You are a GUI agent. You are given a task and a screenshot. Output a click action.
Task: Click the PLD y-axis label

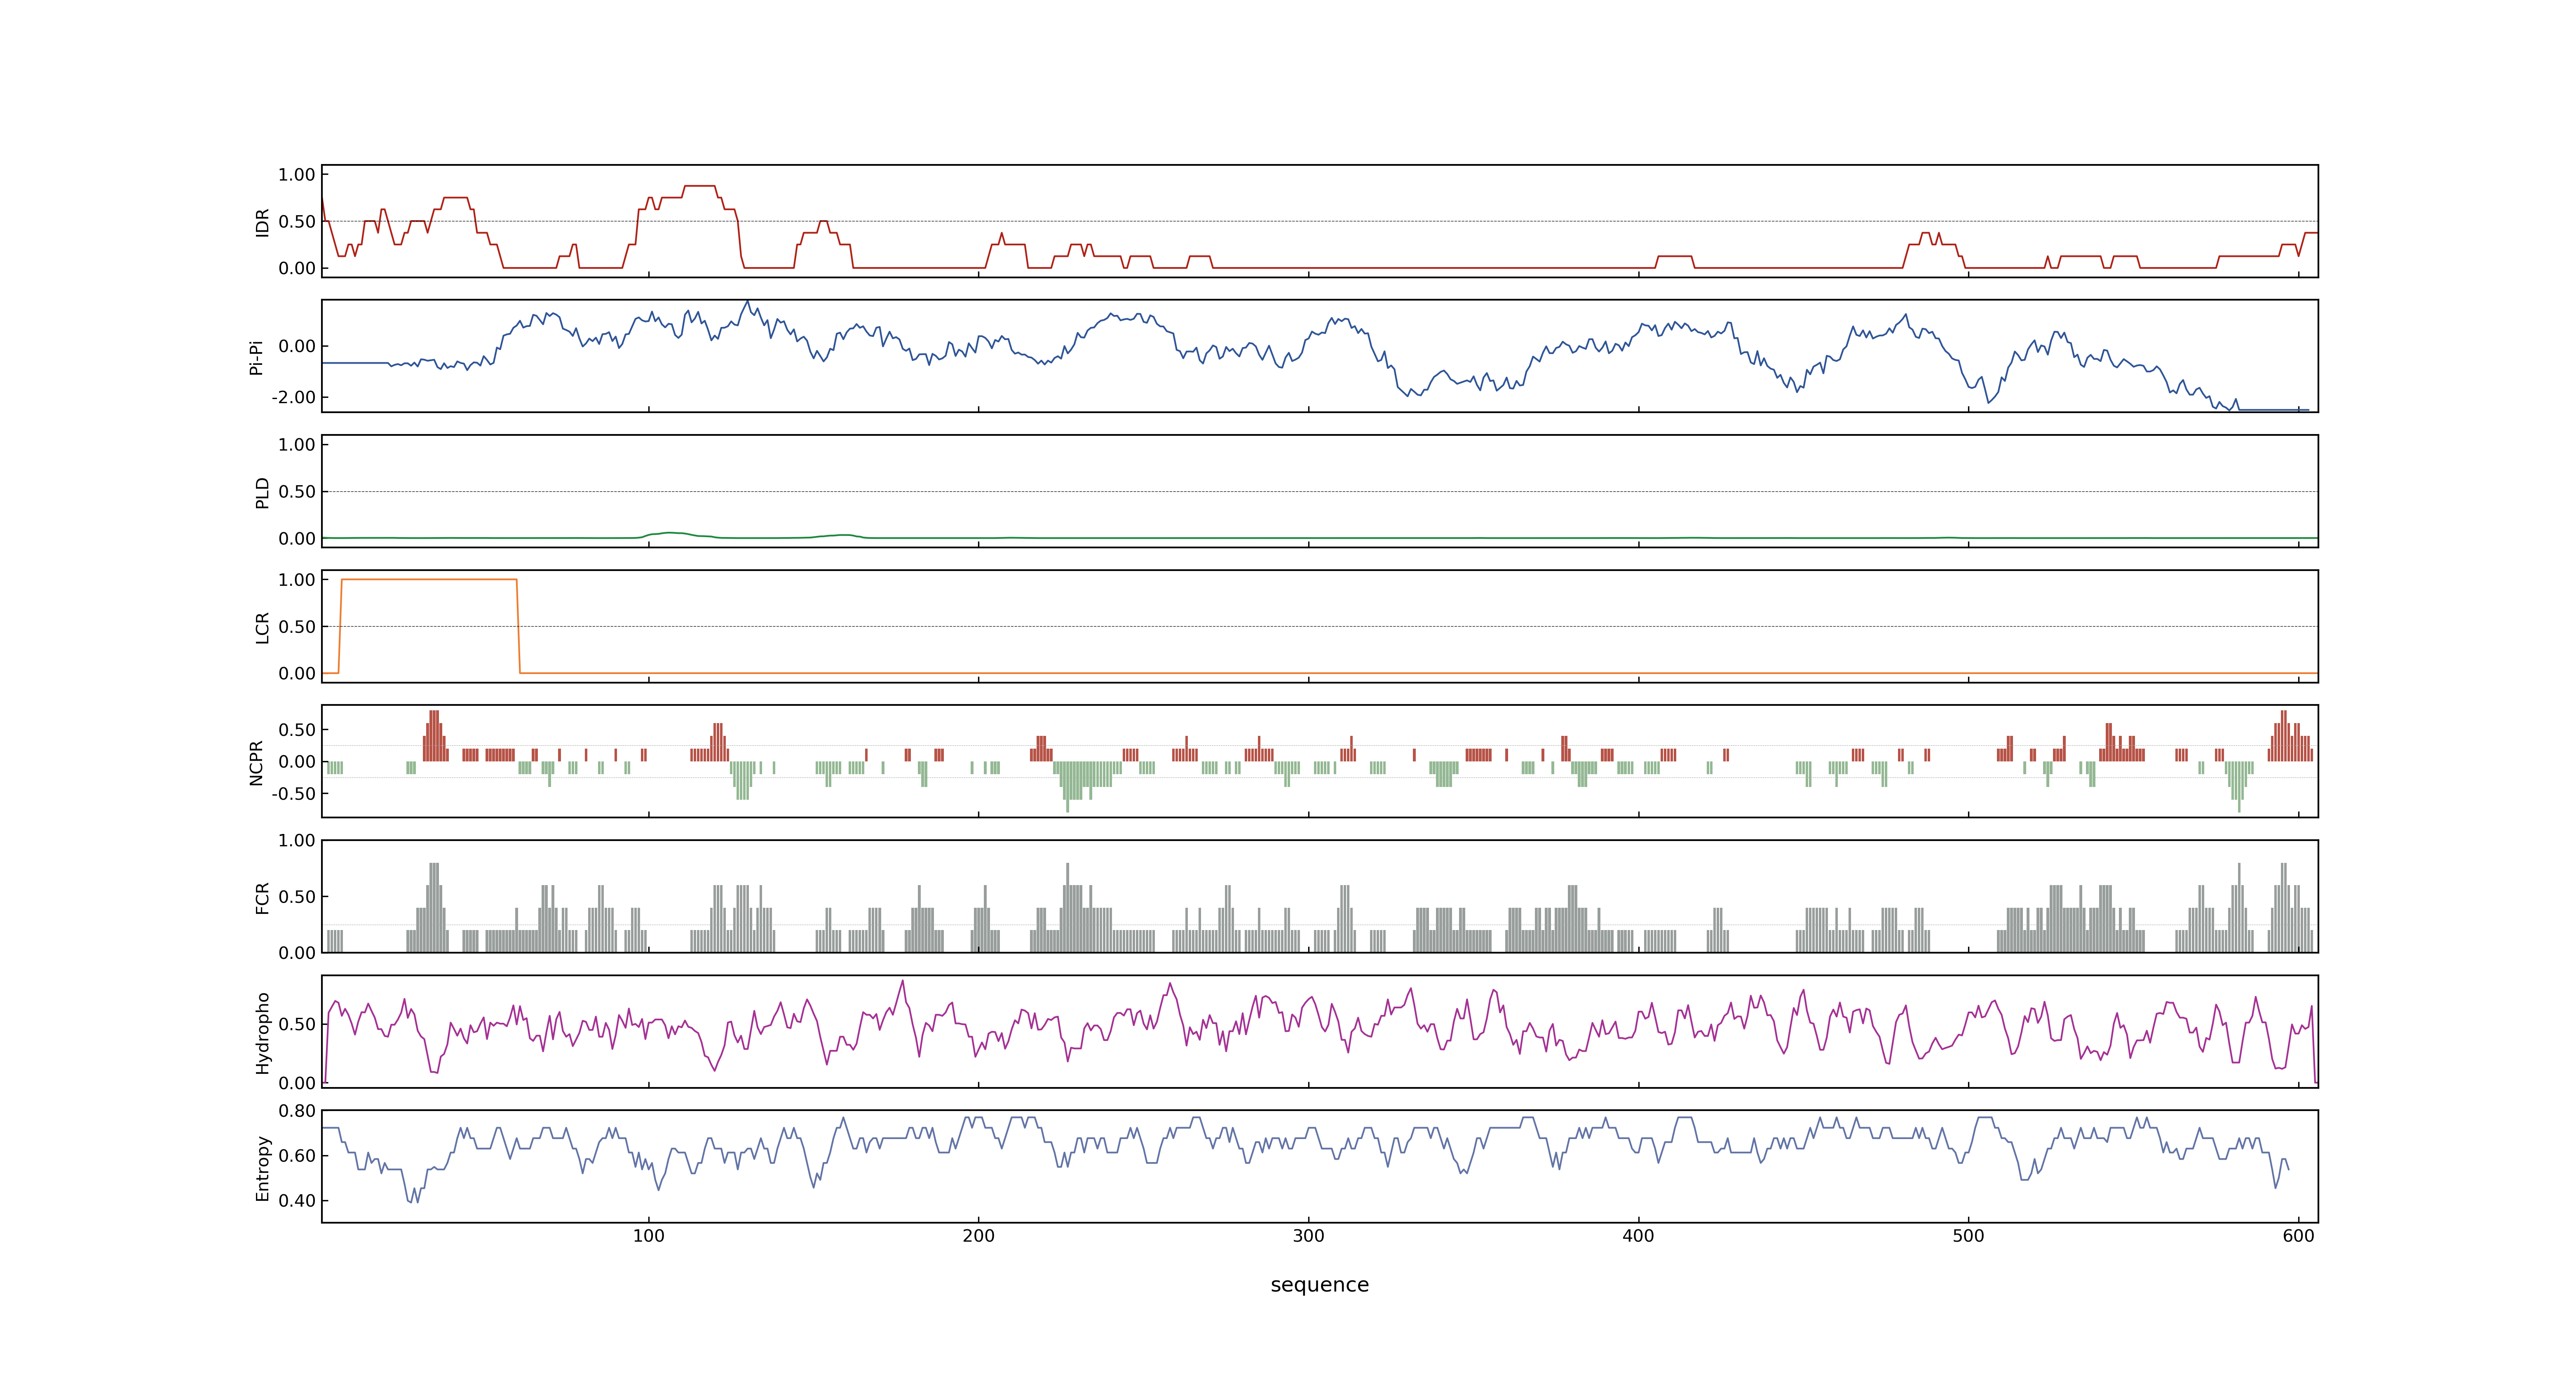point(262,492)
